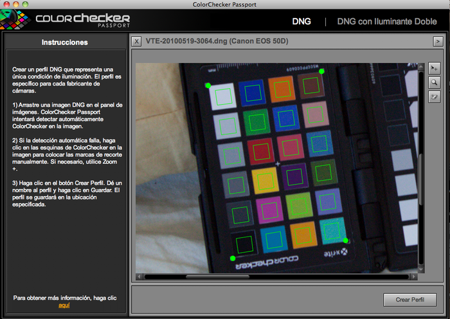Click the horizontal scrollbar left arrow

click(x=139, y=277)
